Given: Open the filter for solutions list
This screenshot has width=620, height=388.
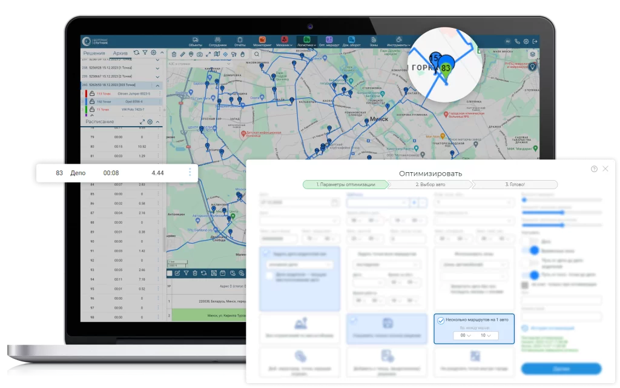Looking at the screenshot, I should (x=145, y=53).
